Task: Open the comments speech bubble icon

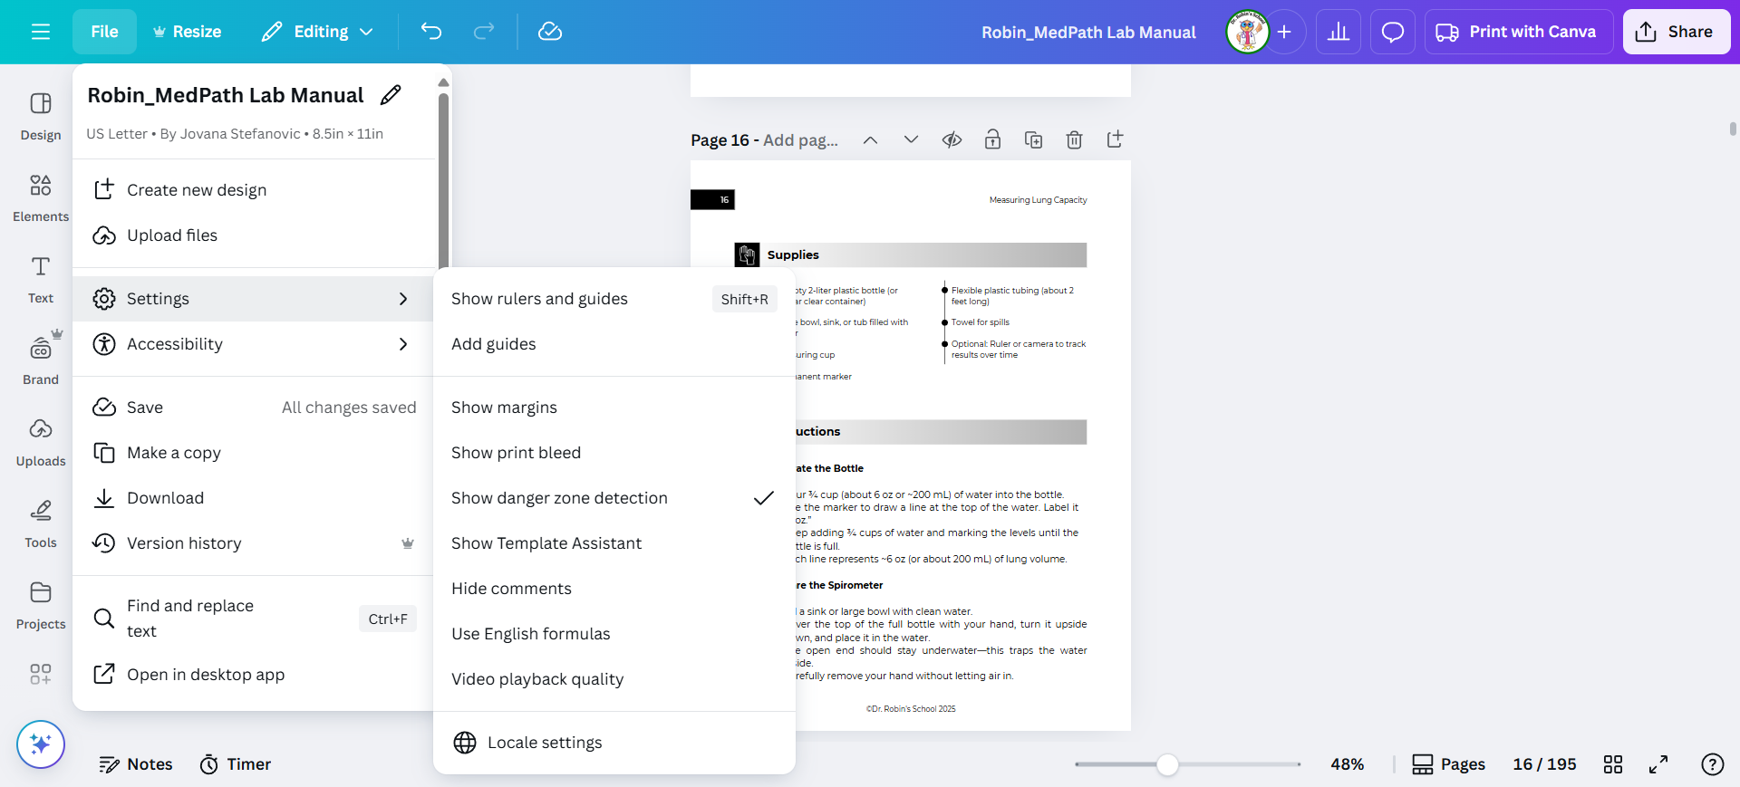Action: [x=1393, y=32]
